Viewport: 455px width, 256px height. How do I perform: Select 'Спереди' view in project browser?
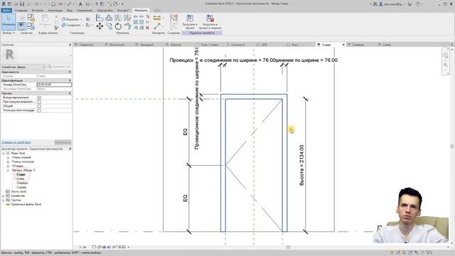pyautogui.click(x=22, y=183)
